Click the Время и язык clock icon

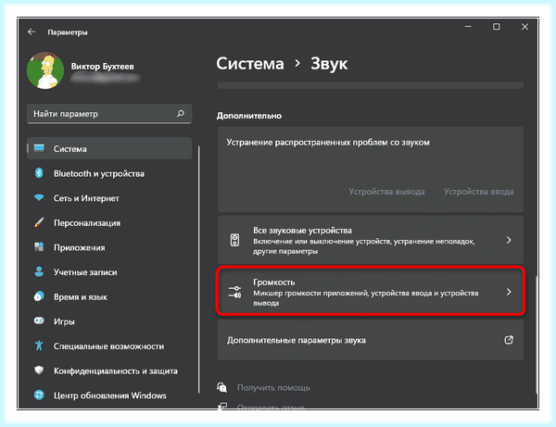coord(39,296)
